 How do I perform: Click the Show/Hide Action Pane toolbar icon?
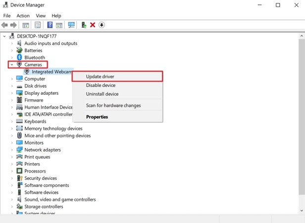click(x=59, y=25)
